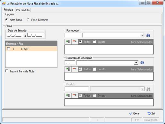
Task: Add item to Natureza de Operação list with green arrow icon
Action: click(x=68, y=69)
